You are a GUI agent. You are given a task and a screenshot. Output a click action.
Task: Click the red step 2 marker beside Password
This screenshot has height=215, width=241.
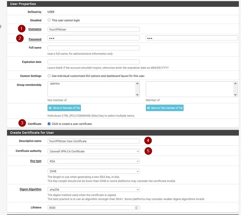20,38
